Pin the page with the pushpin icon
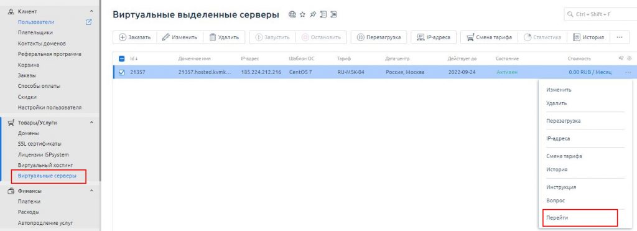The image size is (637, 231). [313, 15]
